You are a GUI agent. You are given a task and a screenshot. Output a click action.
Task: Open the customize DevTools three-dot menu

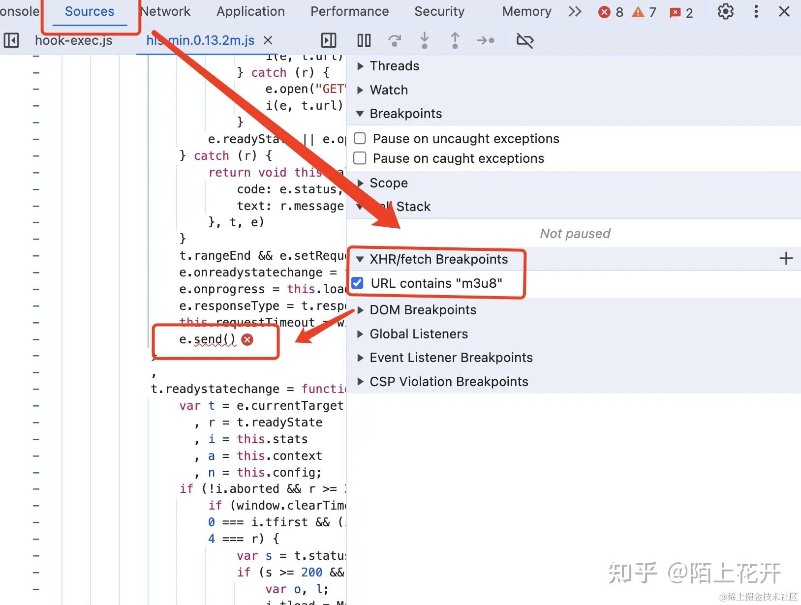pyautogui.click(x=756, y=11)
